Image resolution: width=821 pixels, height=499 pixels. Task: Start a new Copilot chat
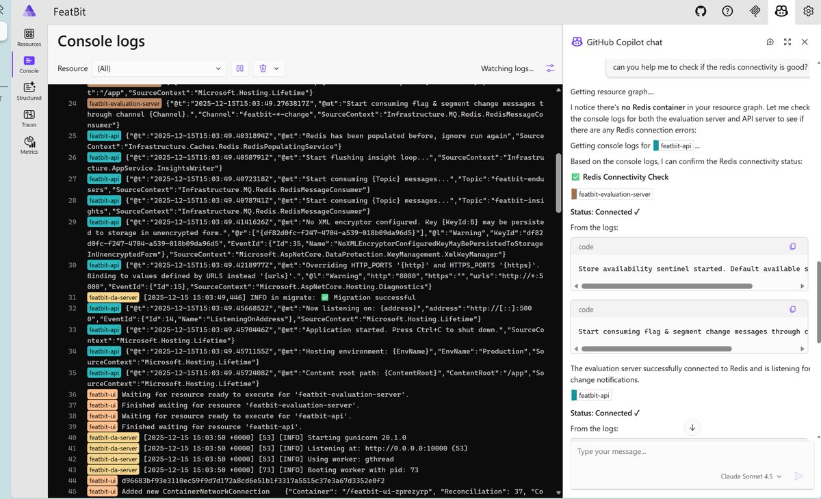(x=770, y=42)
